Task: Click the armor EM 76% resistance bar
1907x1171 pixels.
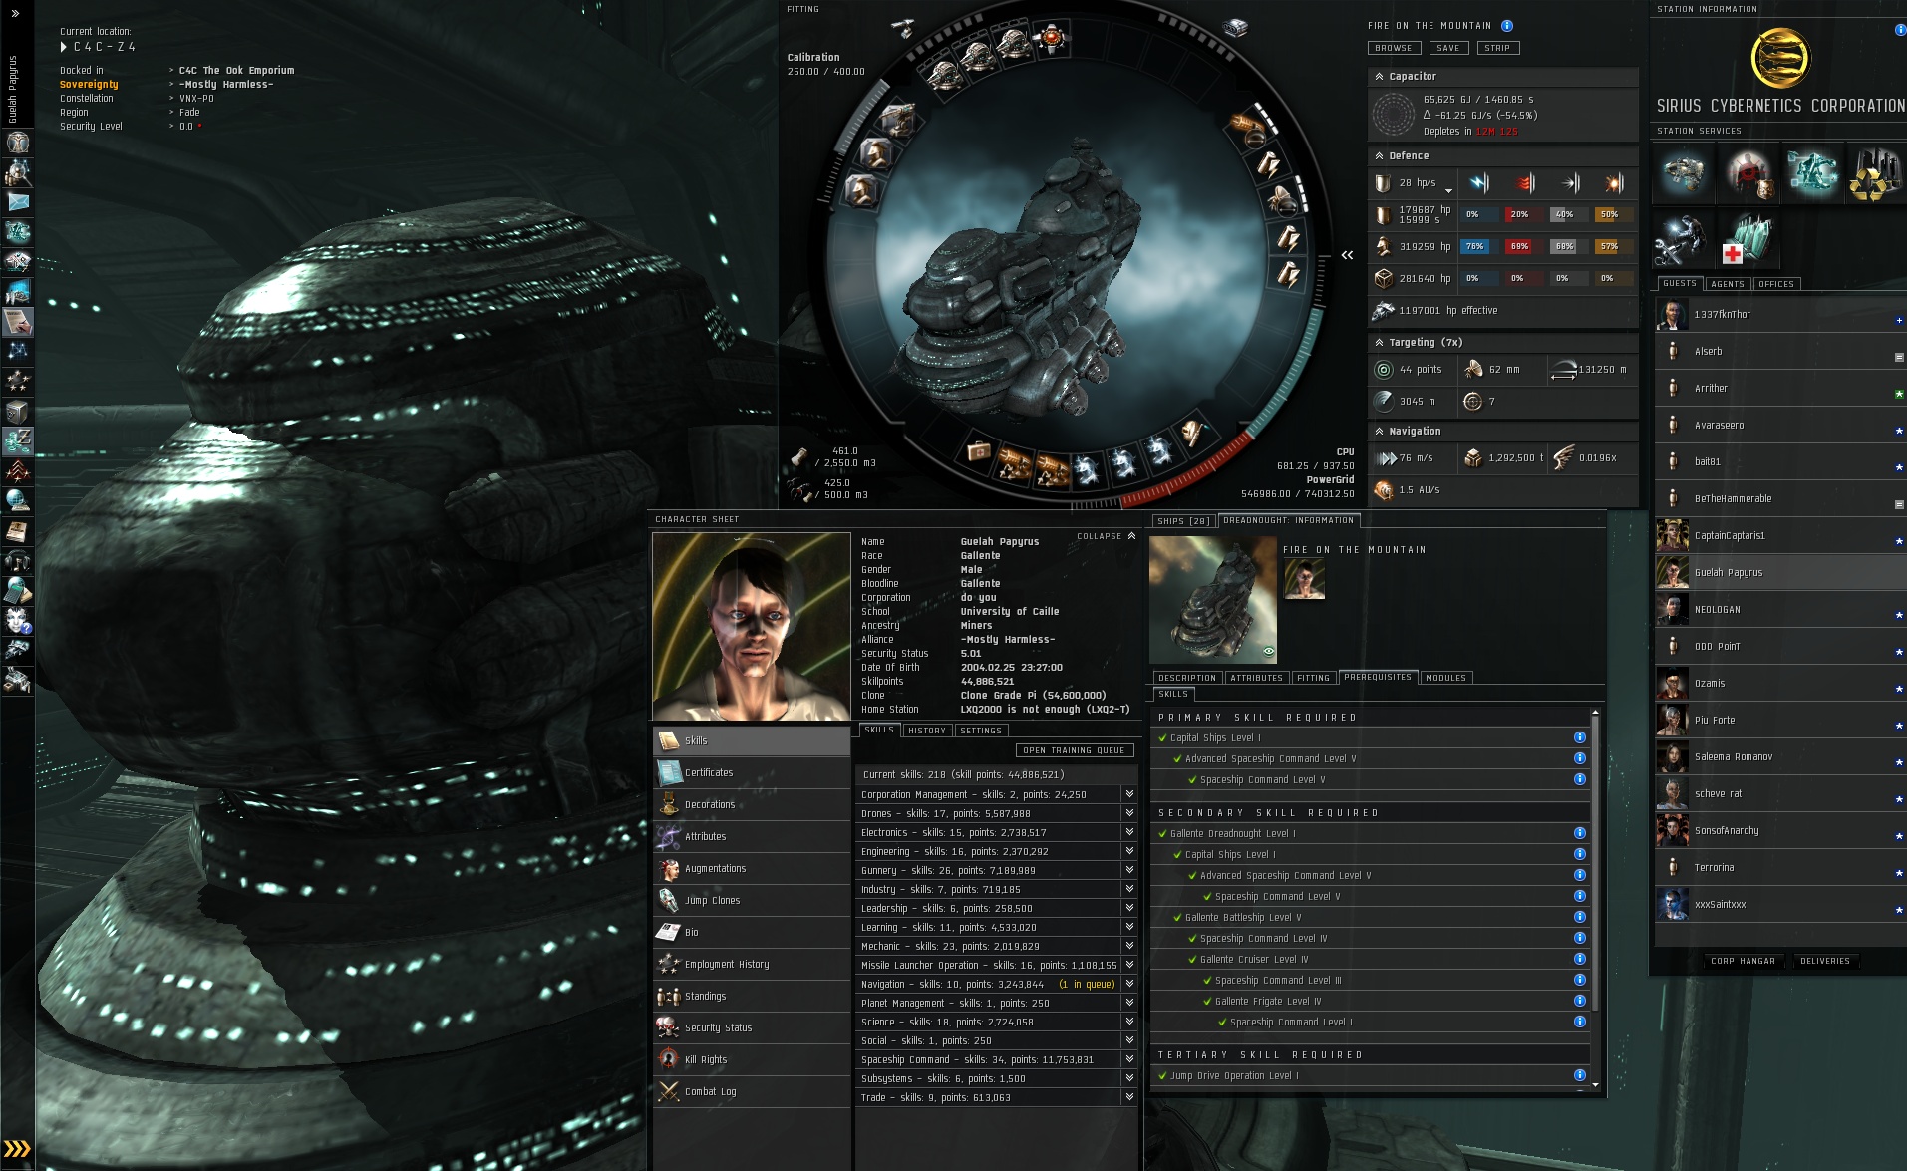Action: click(x=1480, y=246)
